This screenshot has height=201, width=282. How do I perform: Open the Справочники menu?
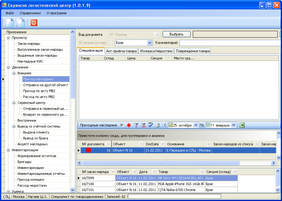pyautogui.click(x=30, y=13)
